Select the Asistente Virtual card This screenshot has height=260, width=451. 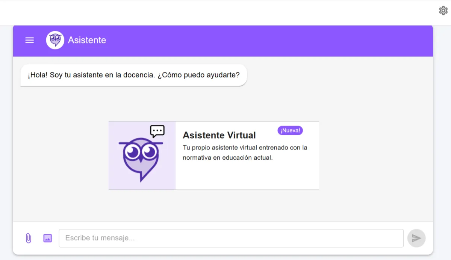(213, 156)
